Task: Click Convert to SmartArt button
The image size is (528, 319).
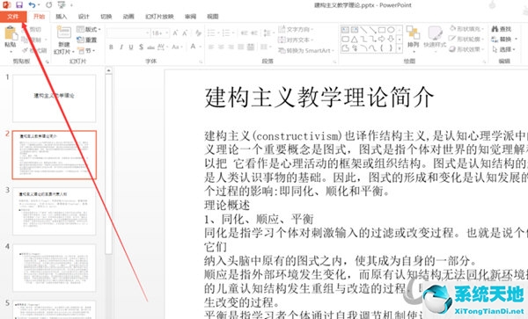Action: 306,50
